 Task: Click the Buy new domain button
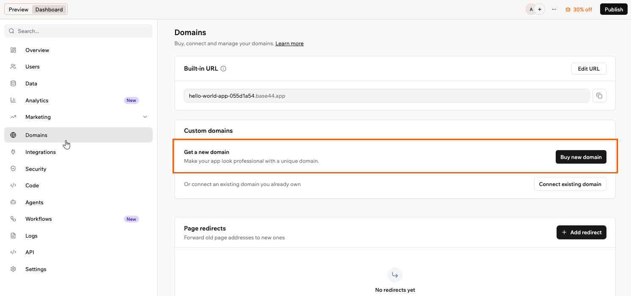[x=581, y=157]
